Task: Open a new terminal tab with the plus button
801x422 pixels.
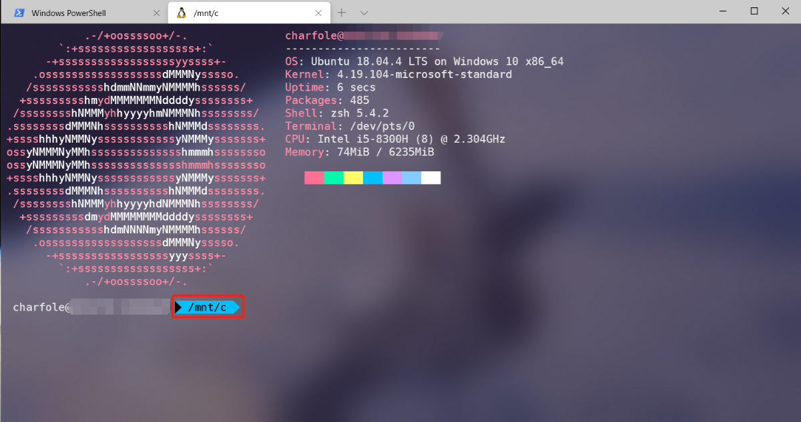Action: pyautogui.click(x=342, y=13)
